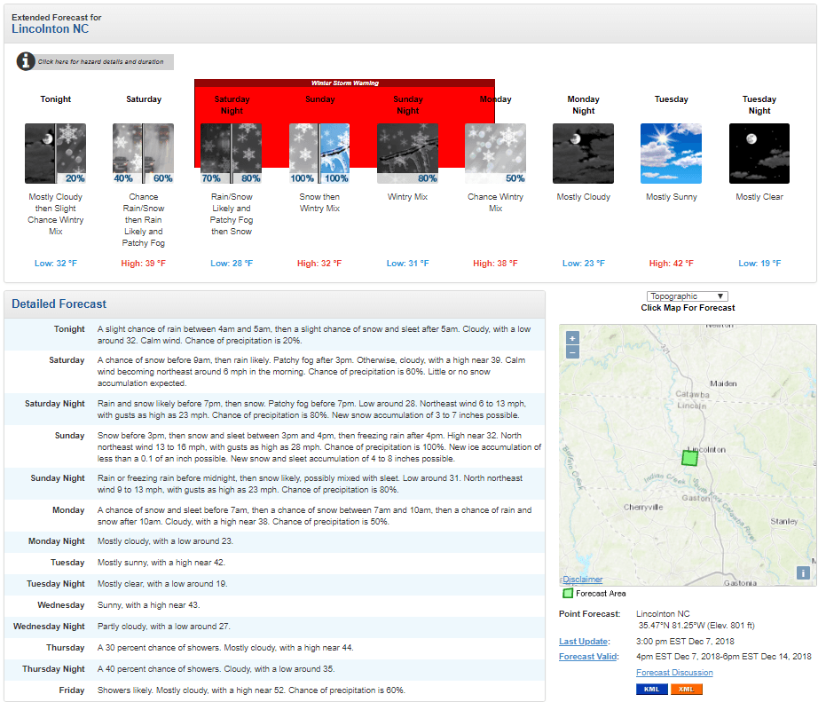This screenshot has height=702, width=818.
Task: Open the map Disclaimer link
Action: point(582,580)
